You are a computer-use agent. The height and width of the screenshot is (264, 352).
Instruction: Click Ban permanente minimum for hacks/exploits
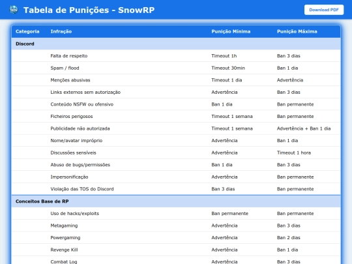tap(230, 214)
